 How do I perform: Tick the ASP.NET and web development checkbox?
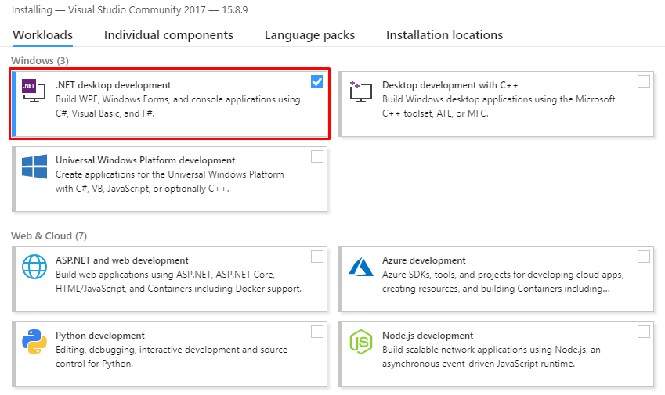click(x=316, y=257)
